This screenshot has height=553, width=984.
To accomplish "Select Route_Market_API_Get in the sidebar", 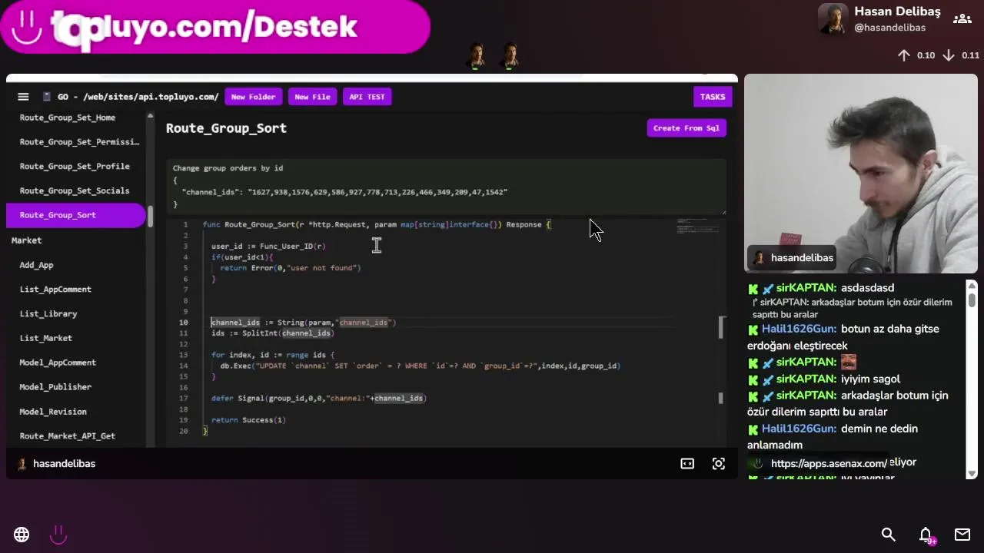I will coord(68,436).
